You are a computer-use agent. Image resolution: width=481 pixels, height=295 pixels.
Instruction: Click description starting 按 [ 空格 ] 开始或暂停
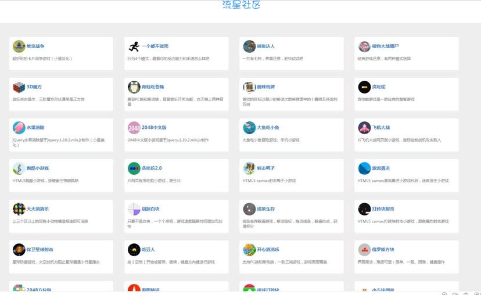171,262
